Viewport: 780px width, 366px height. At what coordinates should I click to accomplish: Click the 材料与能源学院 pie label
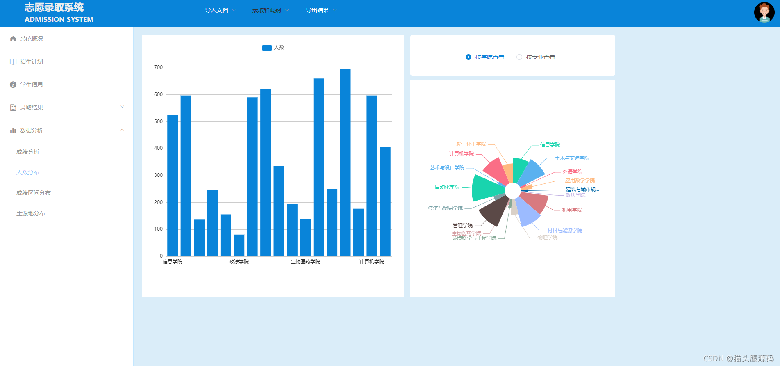point(564,231)
